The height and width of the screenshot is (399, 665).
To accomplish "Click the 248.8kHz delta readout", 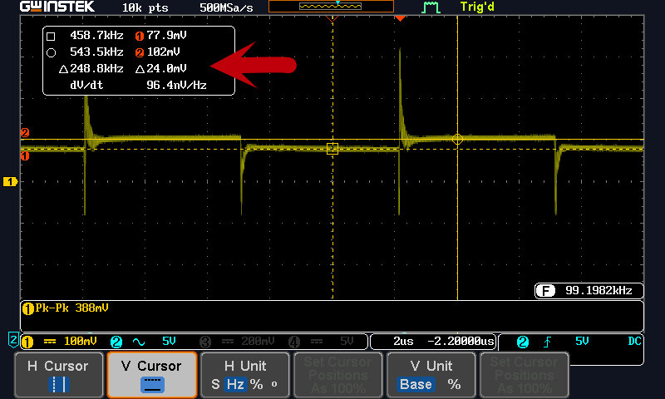I will 96,68.
